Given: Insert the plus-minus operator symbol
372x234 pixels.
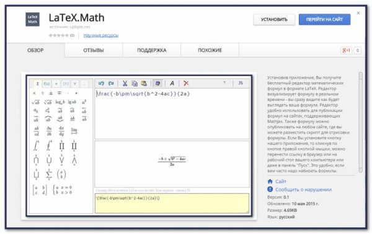Looking at the screenshot, I should tap(51, 93).
